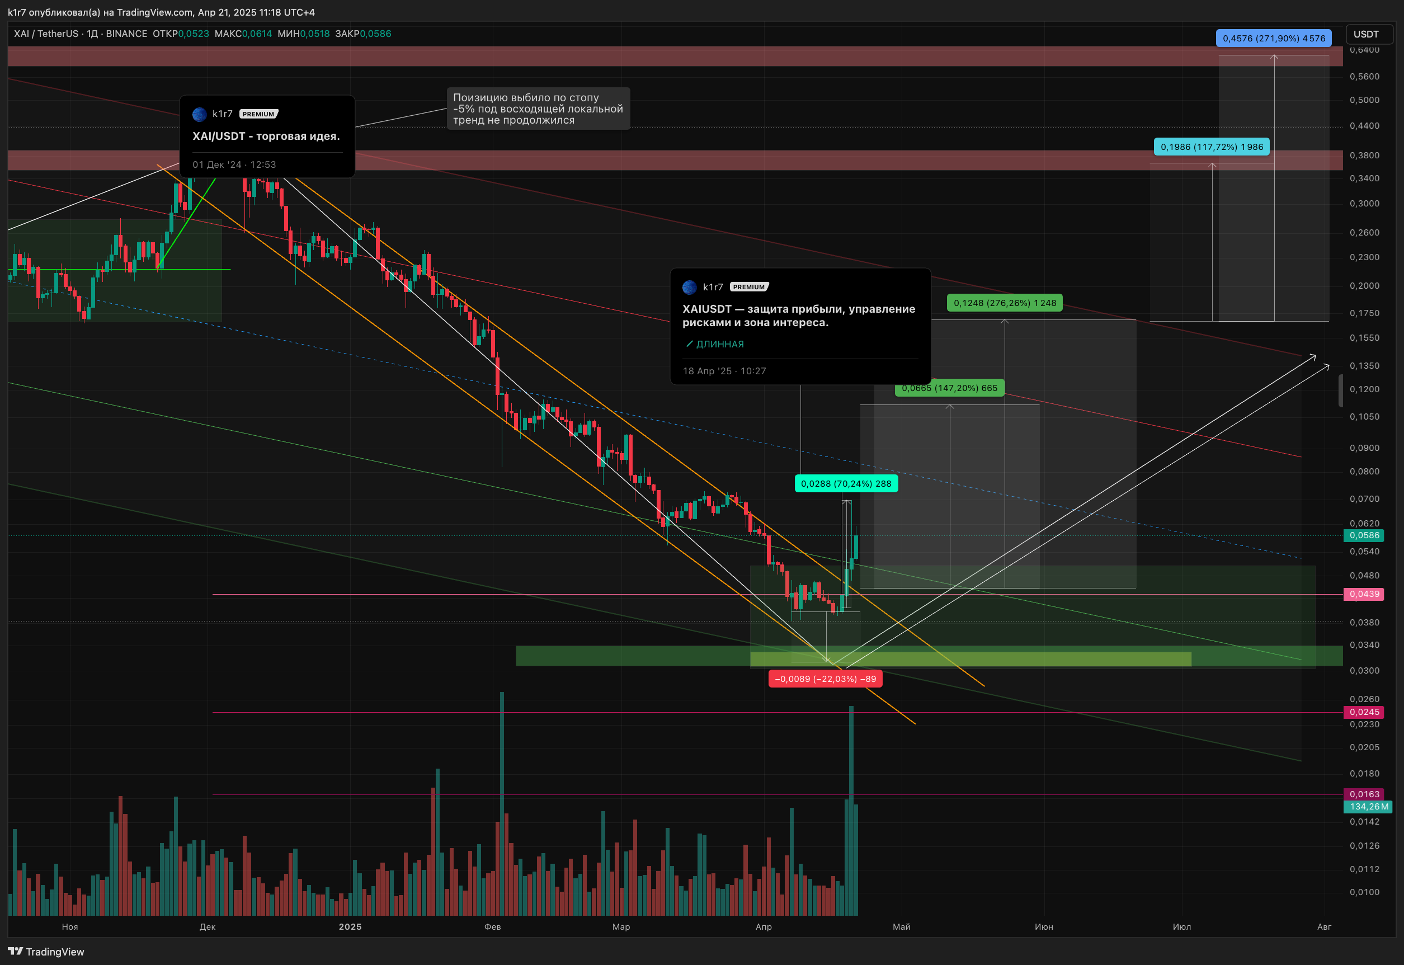
Task: Click the 'Апр' month label on time axis
Action: pos(764,927)
